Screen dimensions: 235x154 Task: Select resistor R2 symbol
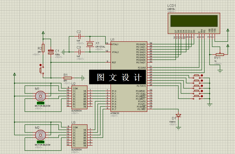[43, 48]
